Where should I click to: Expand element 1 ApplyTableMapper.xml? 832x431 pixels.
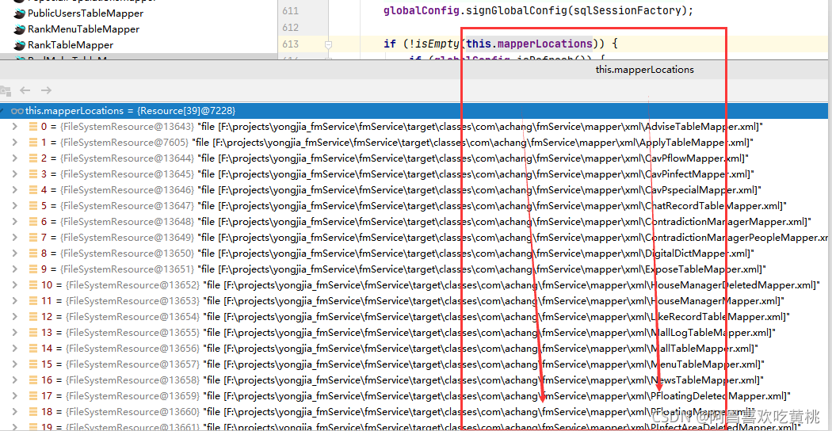point(15,143)
